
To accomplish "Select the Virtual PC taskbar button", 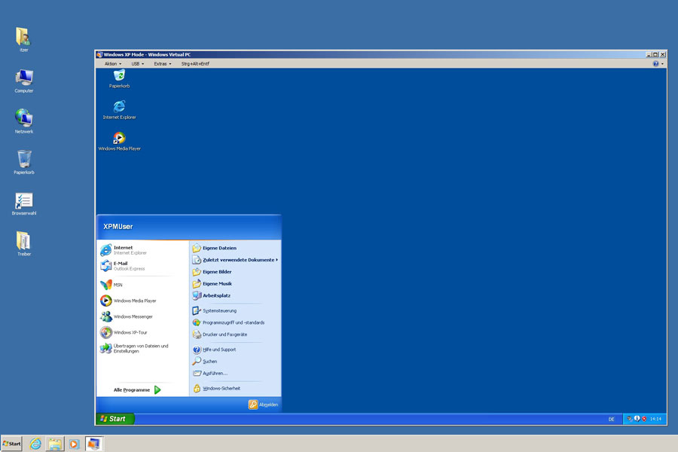I will [x=93, y=444].
